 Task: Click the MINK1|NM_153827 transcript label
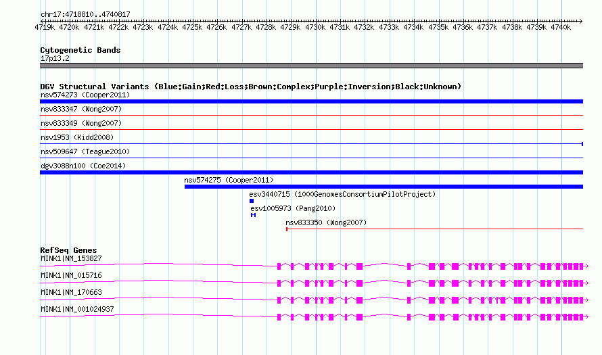pyautogui.click(x=71, y=259)
